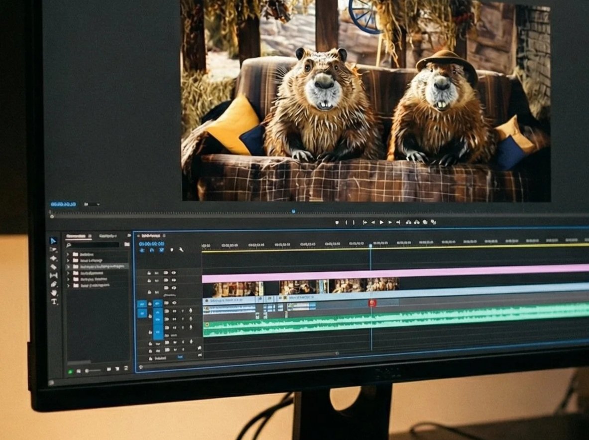The image size is (589, 440).
Task: Expand the highlighted third folder in the project panel
Action: pyautogui.click(x=68, y=267)
